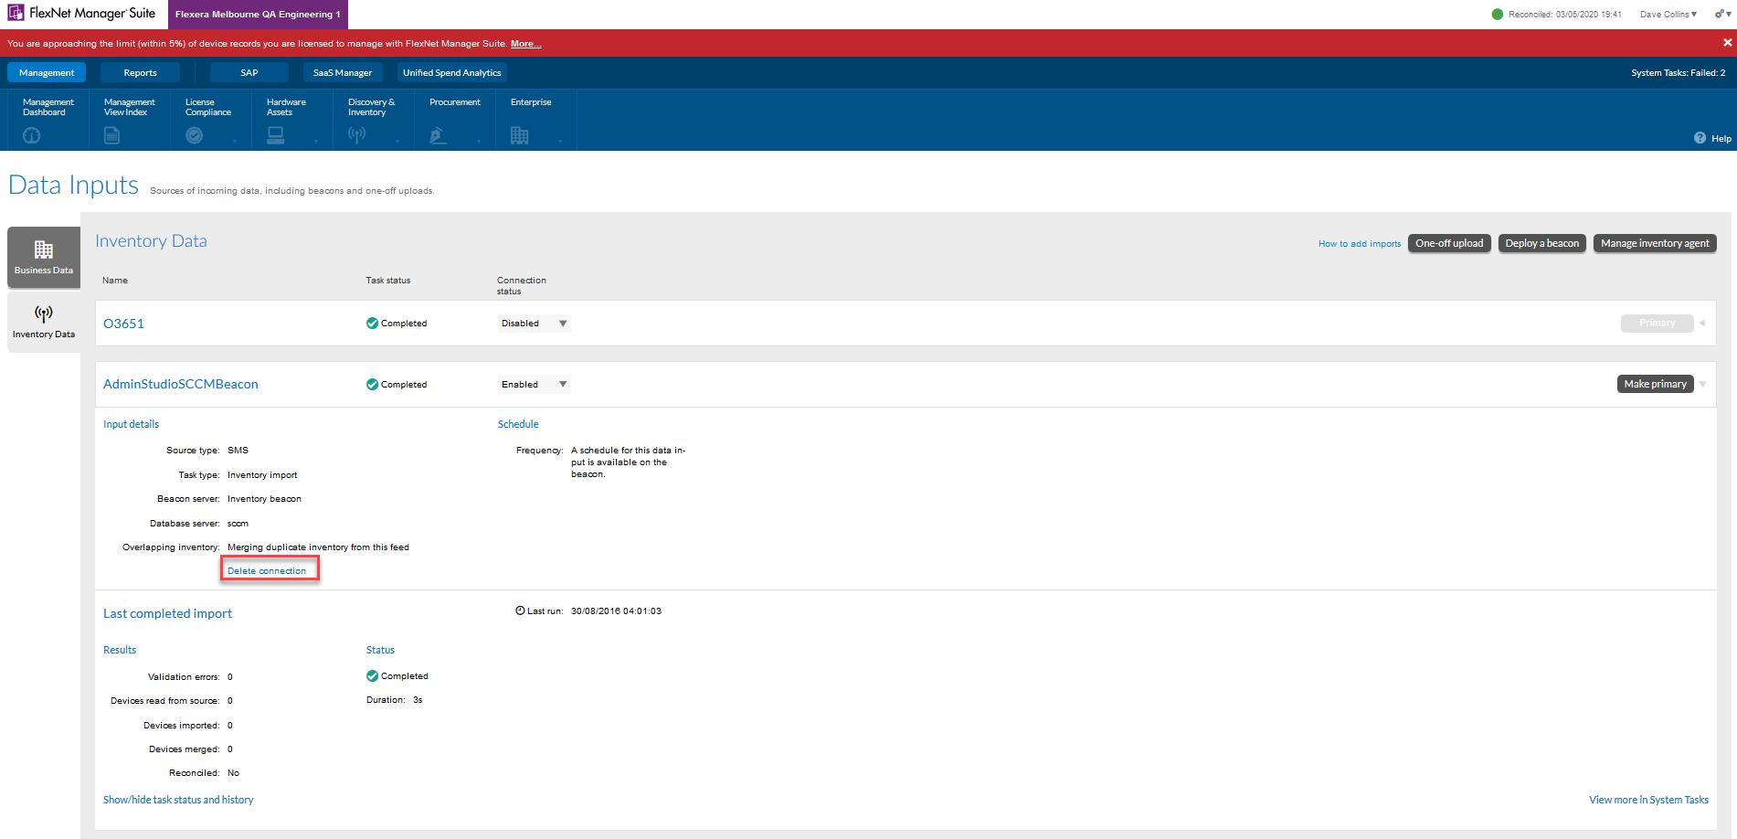Select the Reports tab
This screenshot has height=839, width=1737.
(140, 72)
